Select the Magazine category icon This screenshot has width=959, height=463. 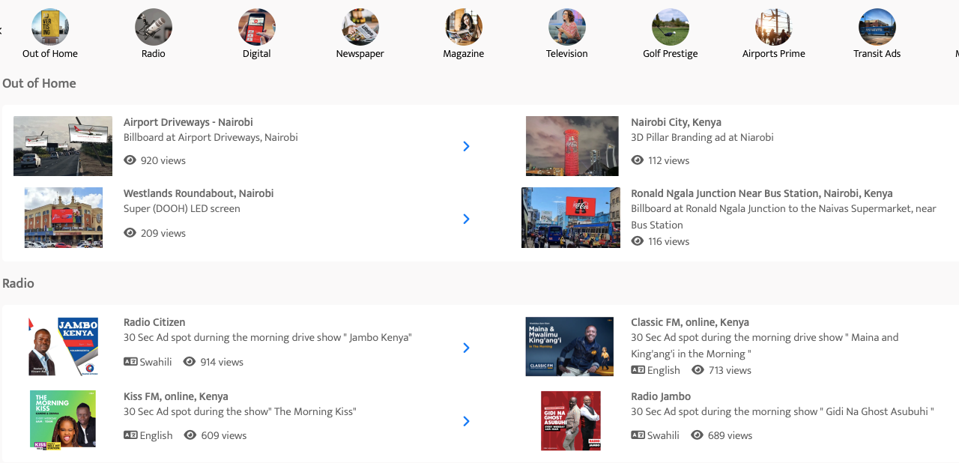click(x=464, y=27)
